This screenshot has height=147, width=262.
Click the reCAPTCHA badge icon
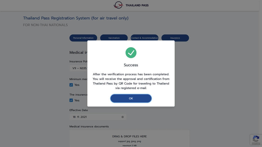point(256,140)
